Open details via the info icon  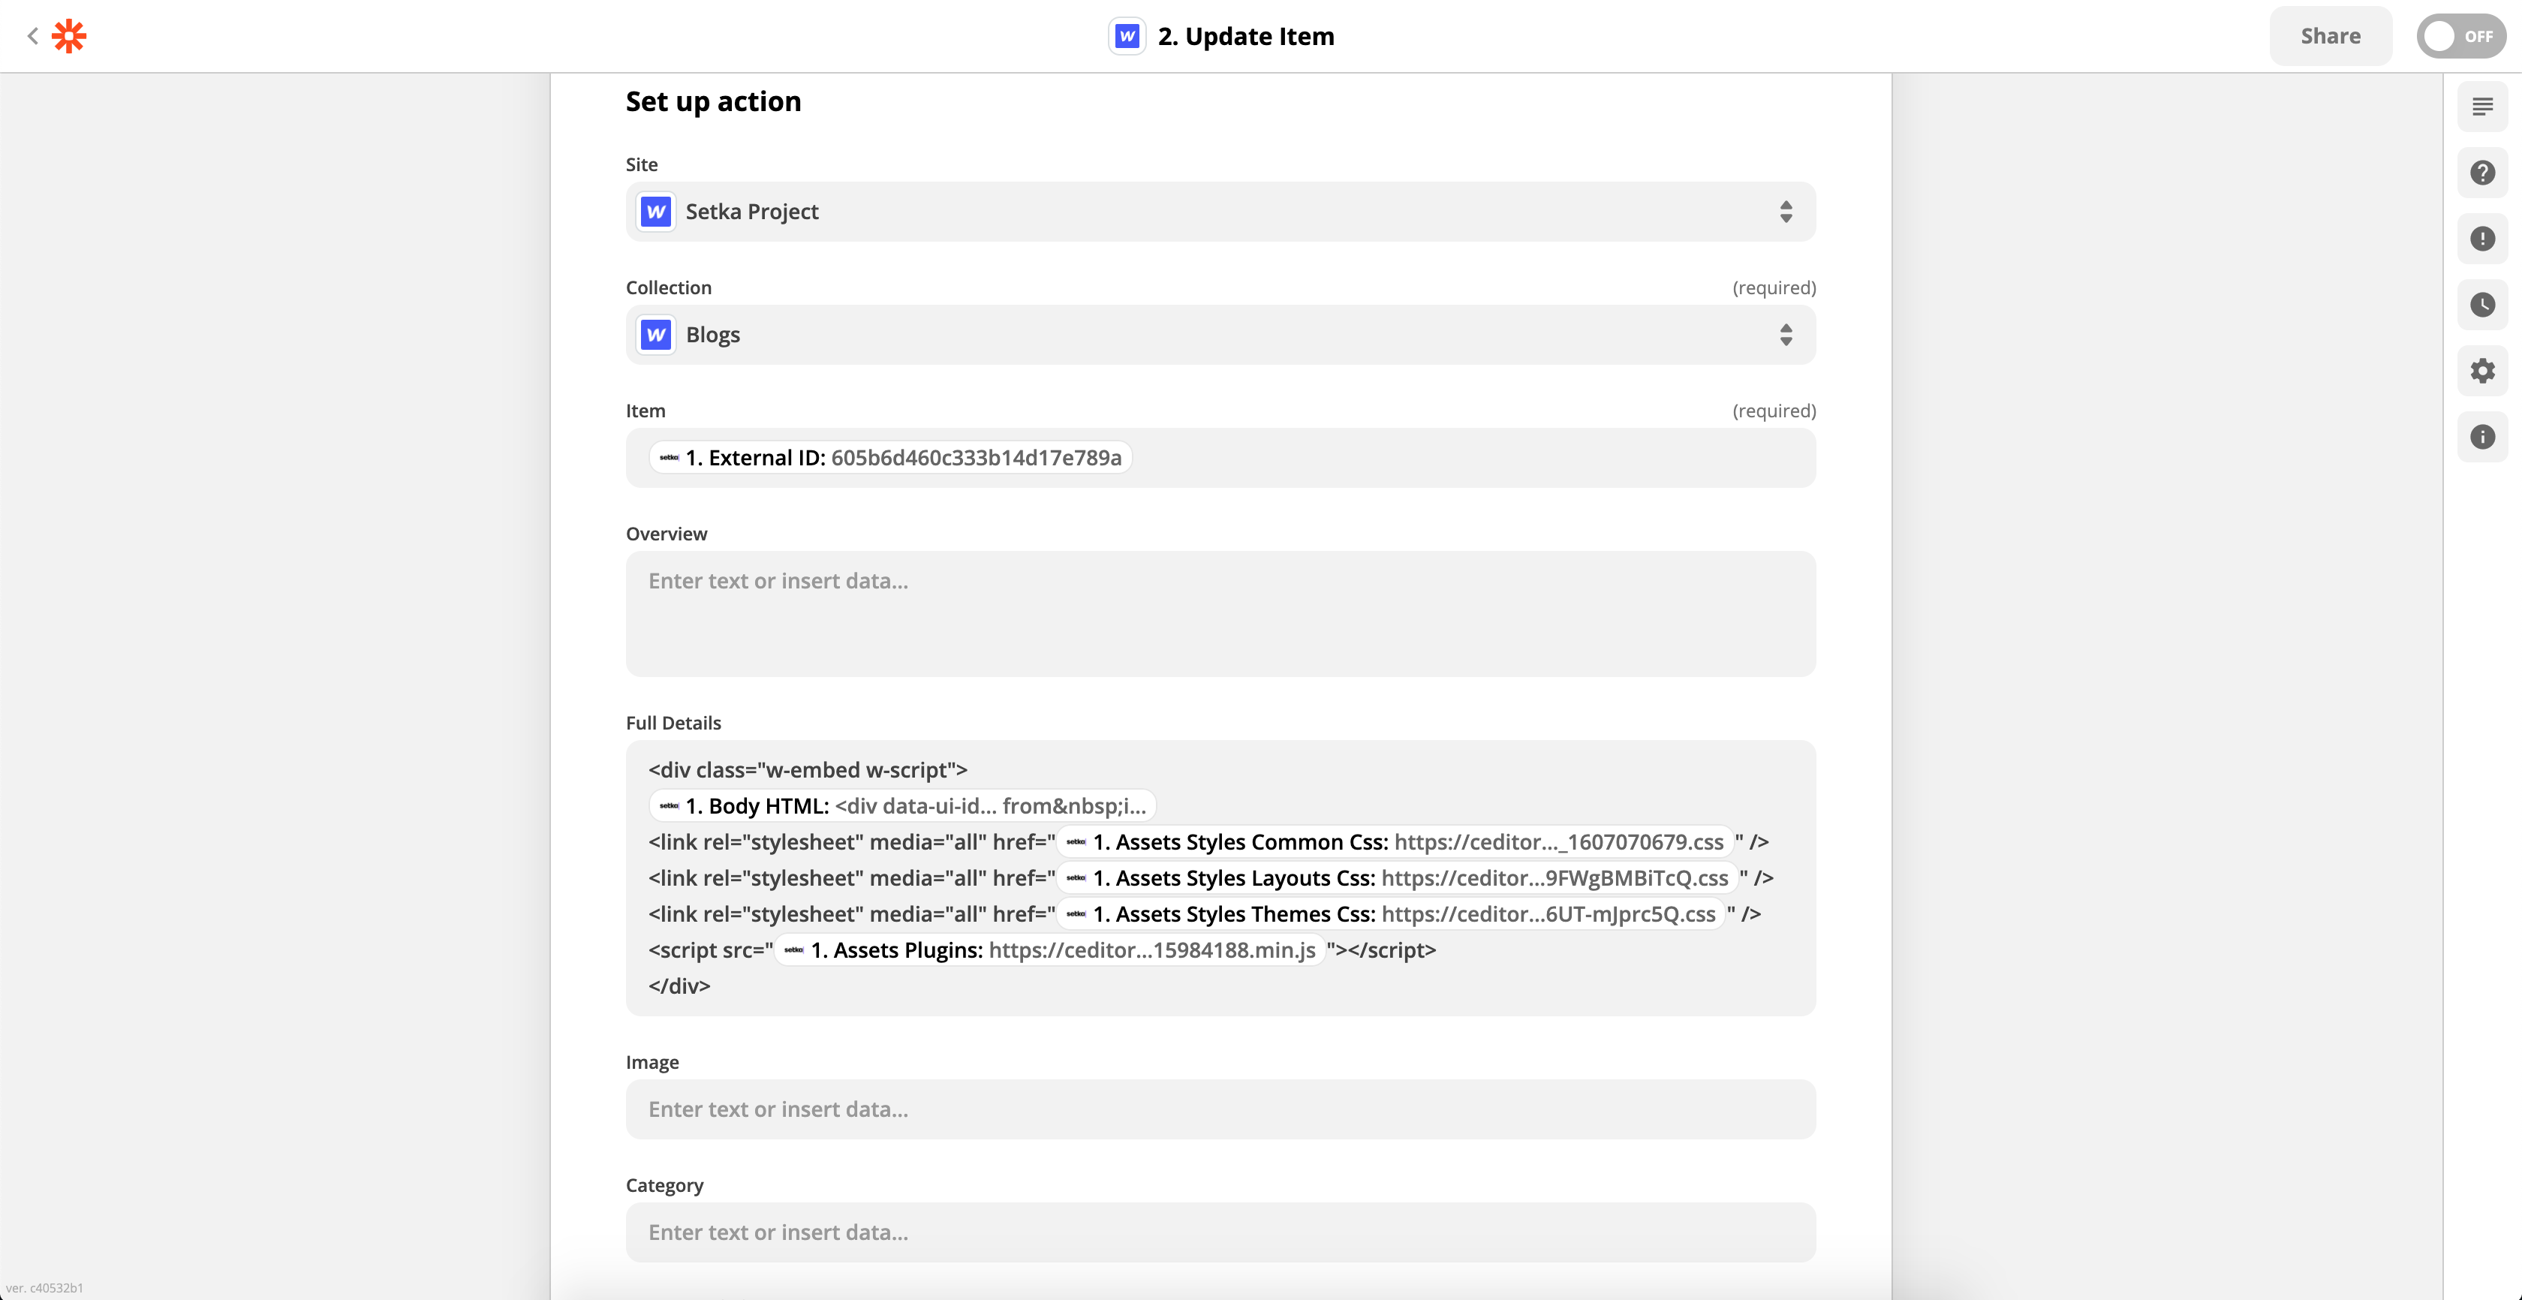[2483, 438]
